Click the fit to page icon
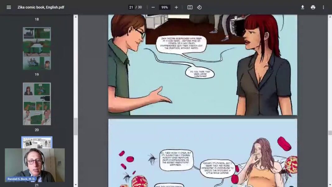 click(190, 7)
